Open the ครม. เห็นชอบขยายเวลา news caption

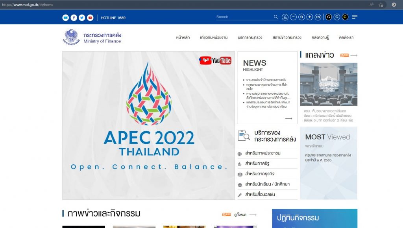[329, 116]
